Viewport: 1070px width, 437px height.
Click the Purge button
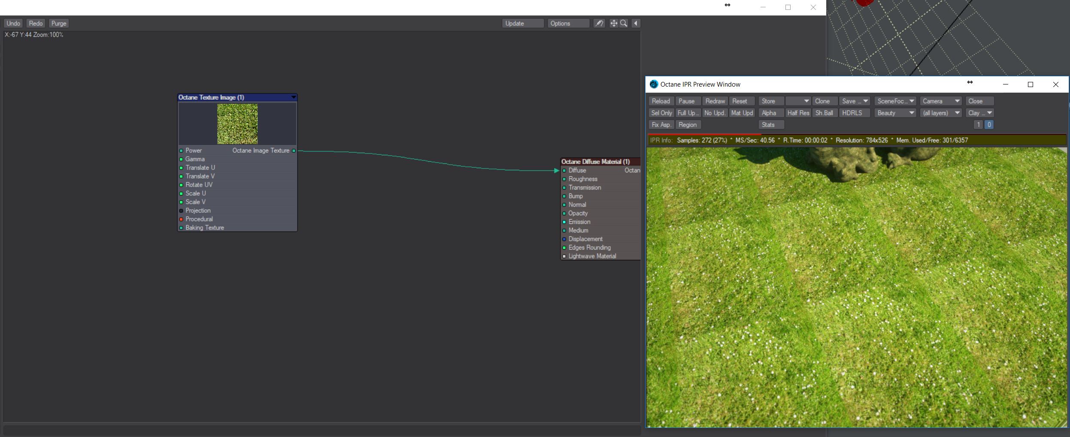pos(59,24)
